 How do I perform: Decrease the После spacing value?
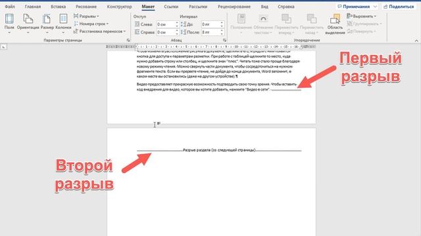click(x=222, y=33)
